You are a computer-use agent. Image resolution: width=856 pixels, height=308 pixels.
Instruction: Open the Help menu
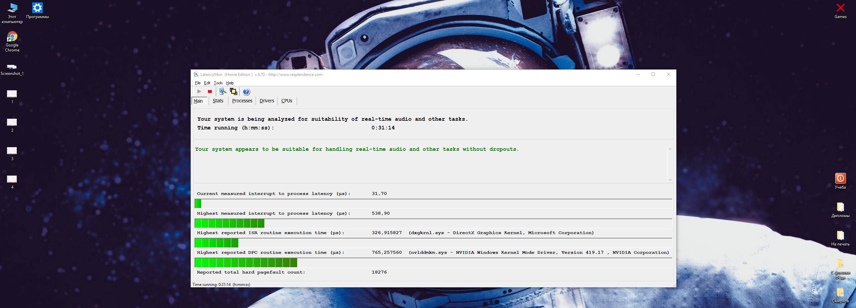tap(230, 83)
